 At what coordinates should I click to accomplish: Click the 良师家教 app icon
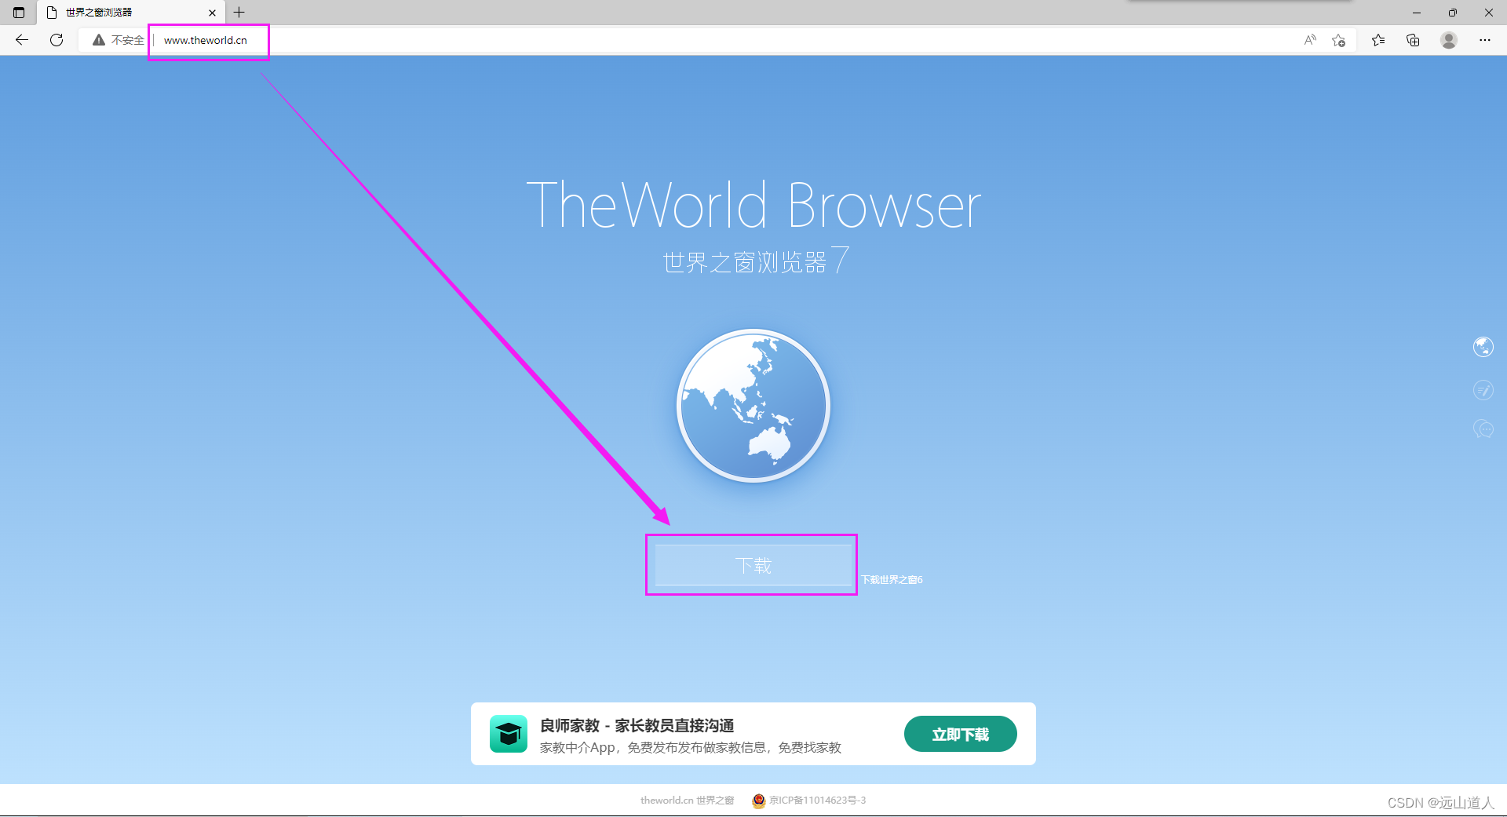[x=509, y=734]
